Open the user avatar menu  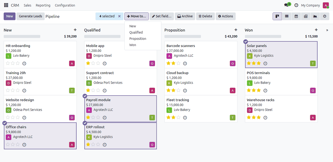[x=326, y=5]
